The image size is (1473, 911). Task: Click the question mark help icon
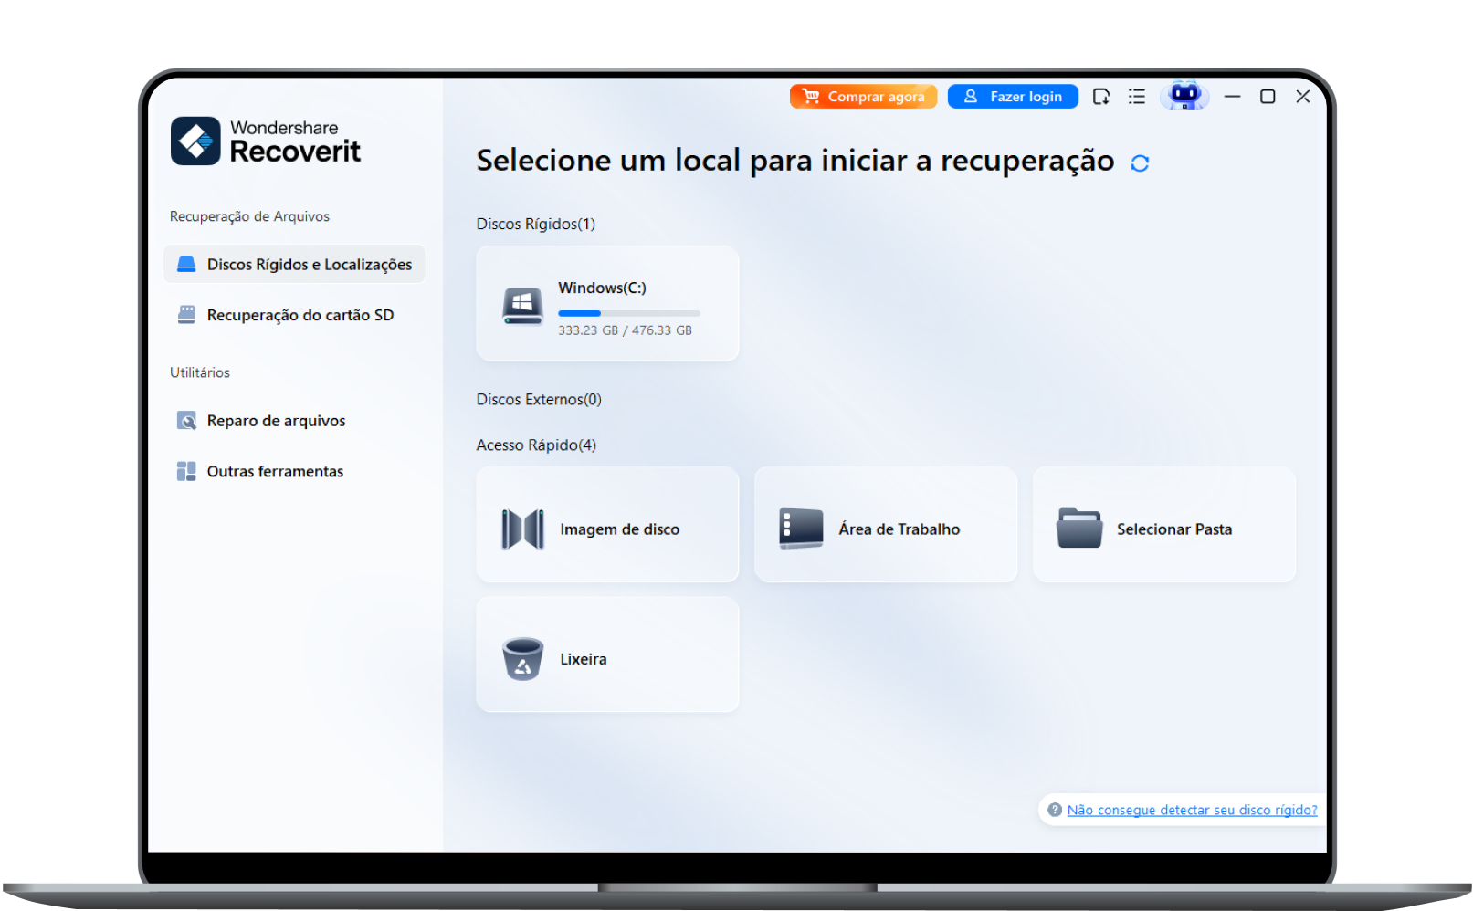[1055, 810]
